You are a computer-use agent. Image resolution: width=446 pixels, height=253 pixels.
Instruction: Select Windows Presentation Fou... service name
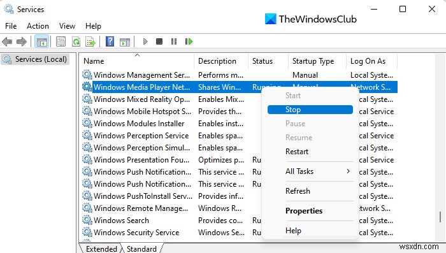141,160
